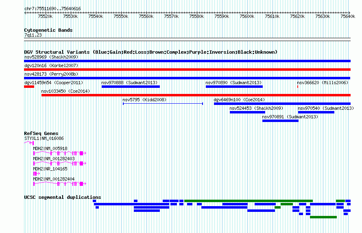The height and width of the screenshot is (233, 362).
Task: Click the 75580k ruler tick label
Action: (196, 16)
